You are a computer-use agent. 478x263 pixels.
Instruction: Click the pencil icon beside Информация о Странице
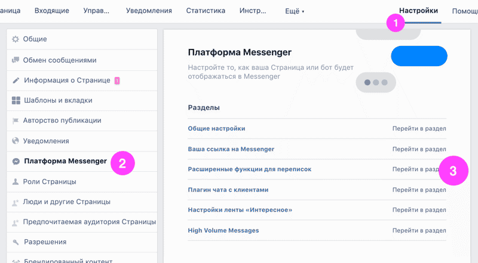click(x=16, y=81)
